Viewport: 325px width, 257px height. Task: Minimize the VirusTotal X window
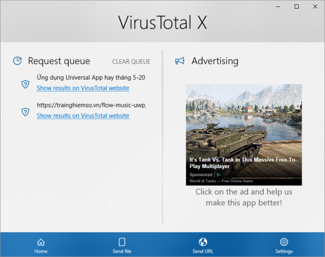[x=278, y=7]
